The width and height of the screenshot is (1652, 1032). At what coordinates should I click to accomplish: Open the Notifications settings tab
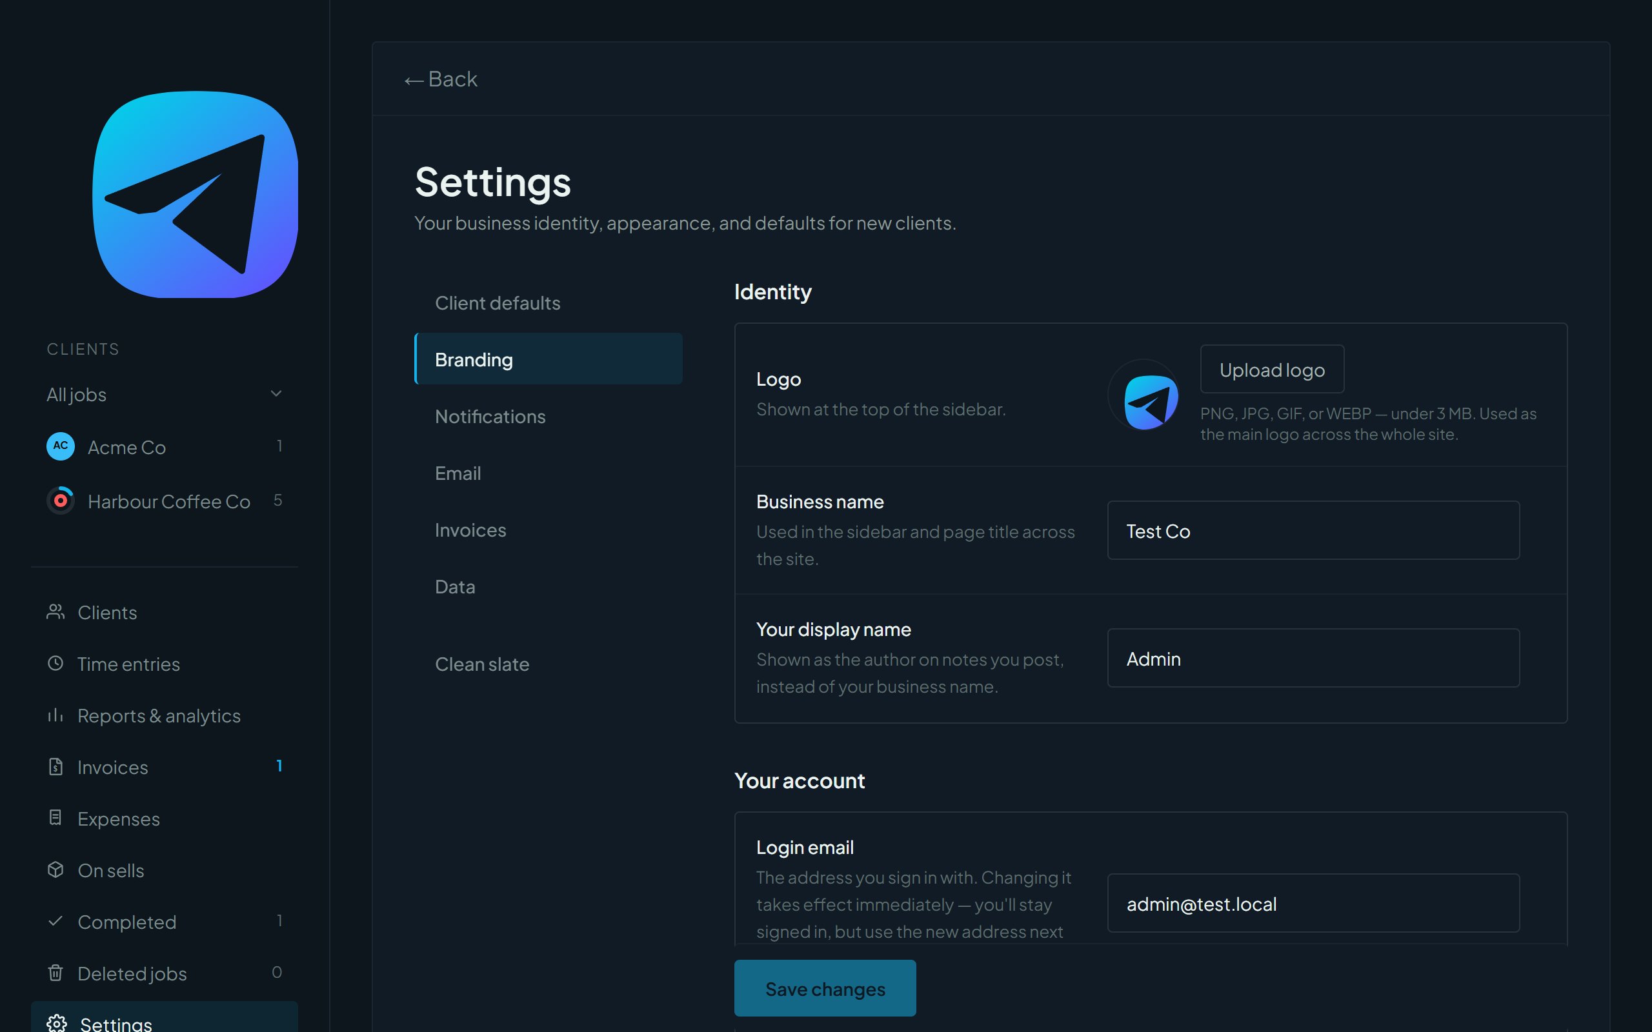(x=548, y=415)
